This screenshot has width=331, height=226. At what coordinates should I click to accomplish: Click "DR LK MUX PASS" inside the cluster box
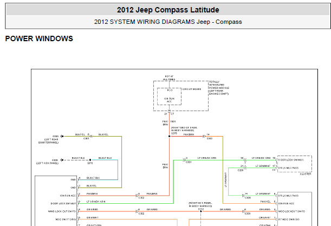[x=288, y=168]
